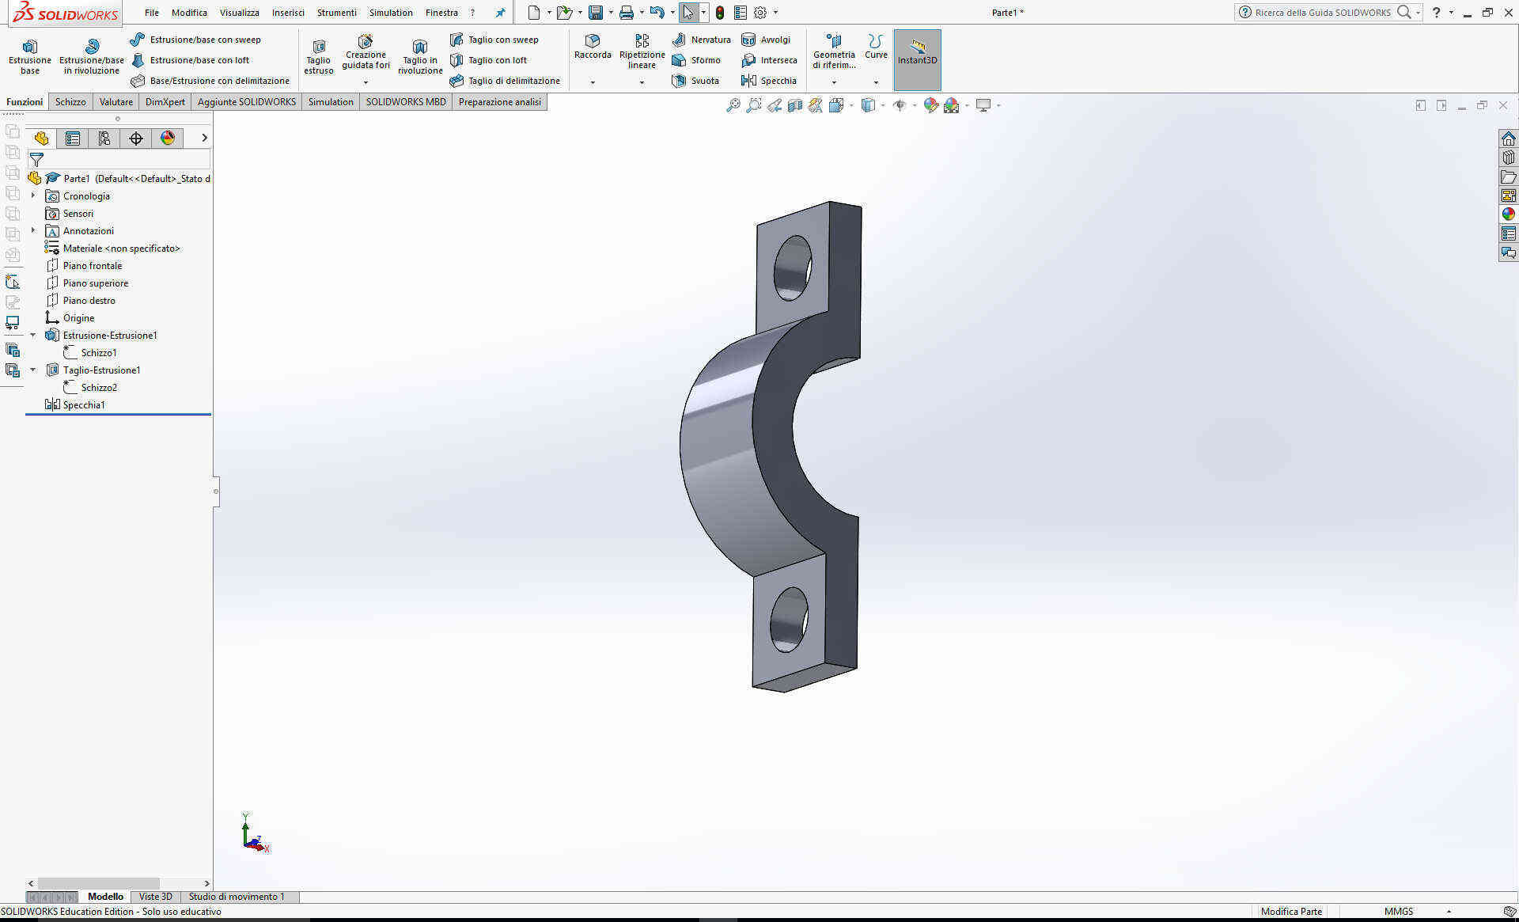Image resolution: width=1519 pixels, height=922 pixels.
Task: Choose Base/Estrusione con delimitazione
Action: coord(210,81)
